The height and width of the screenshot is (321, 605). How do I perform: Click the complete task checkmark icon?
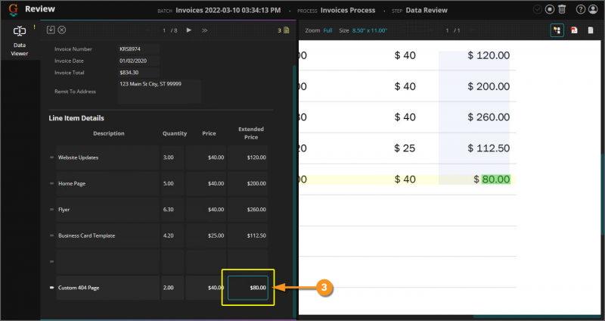[537, 9]
